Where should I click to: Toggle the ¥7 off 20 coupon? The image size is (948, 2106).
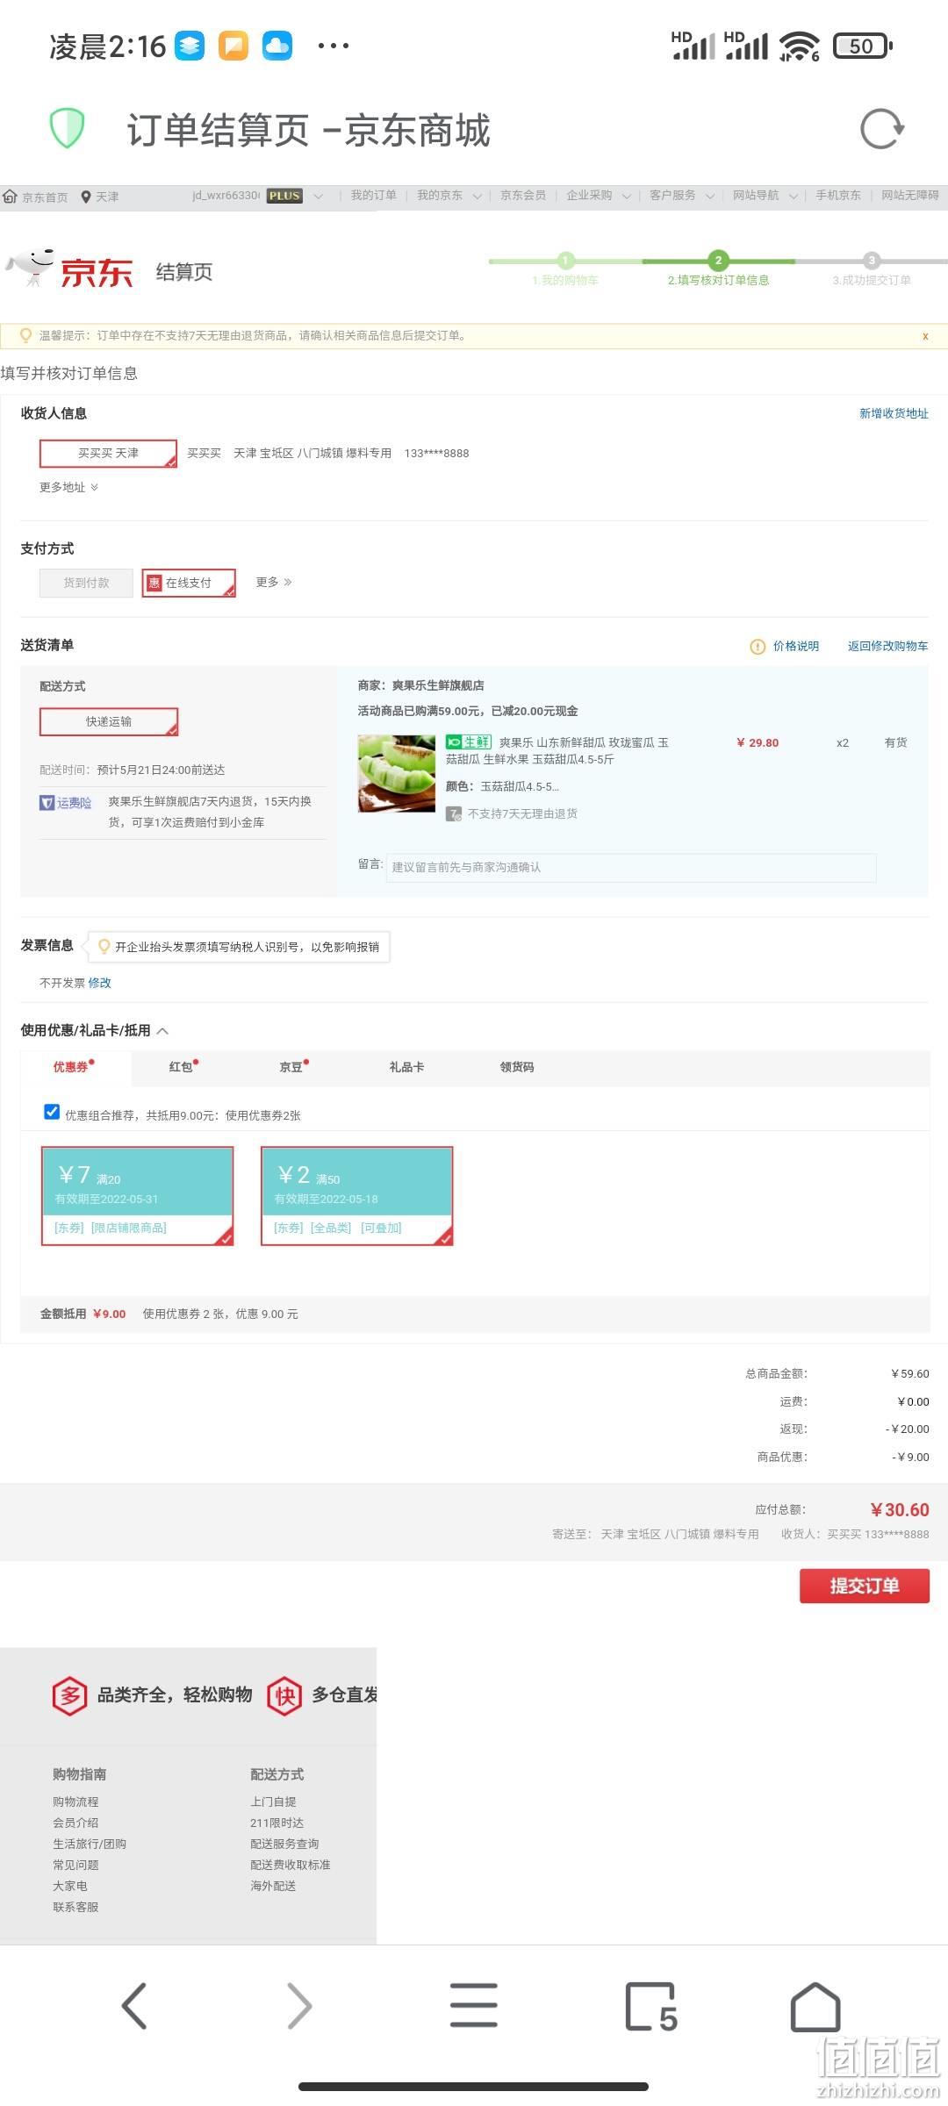pyautogui.click(x=138, y=1196)
